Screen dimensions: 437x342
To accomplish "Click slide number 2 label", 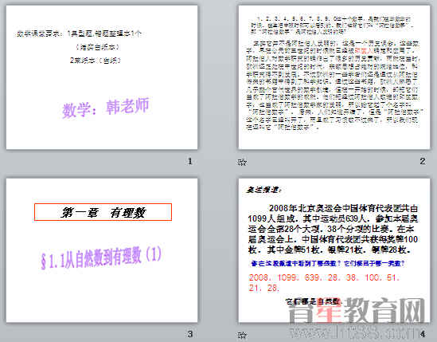I will click(423, 161).
